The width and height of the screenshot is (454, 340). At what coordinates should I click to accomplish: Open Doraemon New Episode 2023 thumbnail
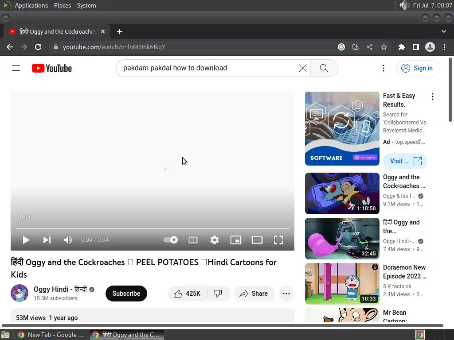tap(342, 284)
